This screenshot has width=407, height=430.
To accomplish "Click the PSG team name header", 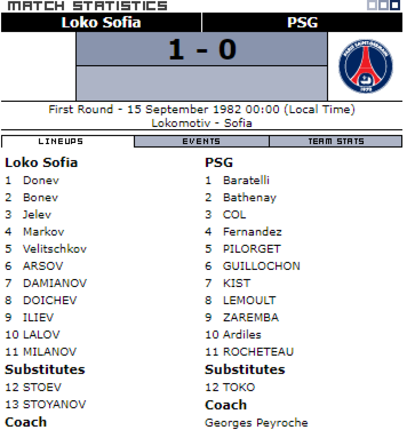I will (302, 23).
